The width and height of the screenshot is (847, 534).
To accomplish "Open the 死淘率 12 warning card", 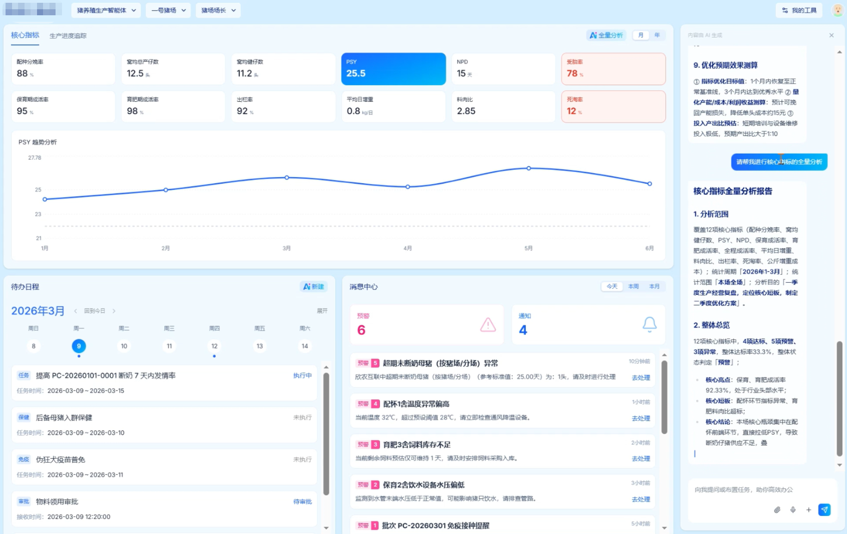I will tap(613, 106).
